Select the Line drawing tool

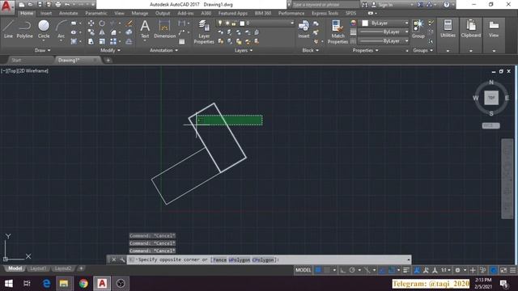click(x=8, y=29)
